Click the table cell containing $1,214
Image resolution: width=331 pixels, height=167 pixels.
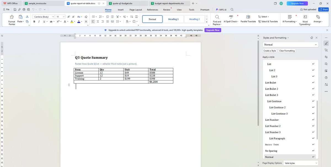click(161, 82)
